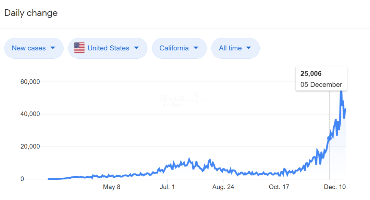Viewport: 370px width, 200px height.
Task: Expand the United States country selector
Action: click(x=108, y=48)
